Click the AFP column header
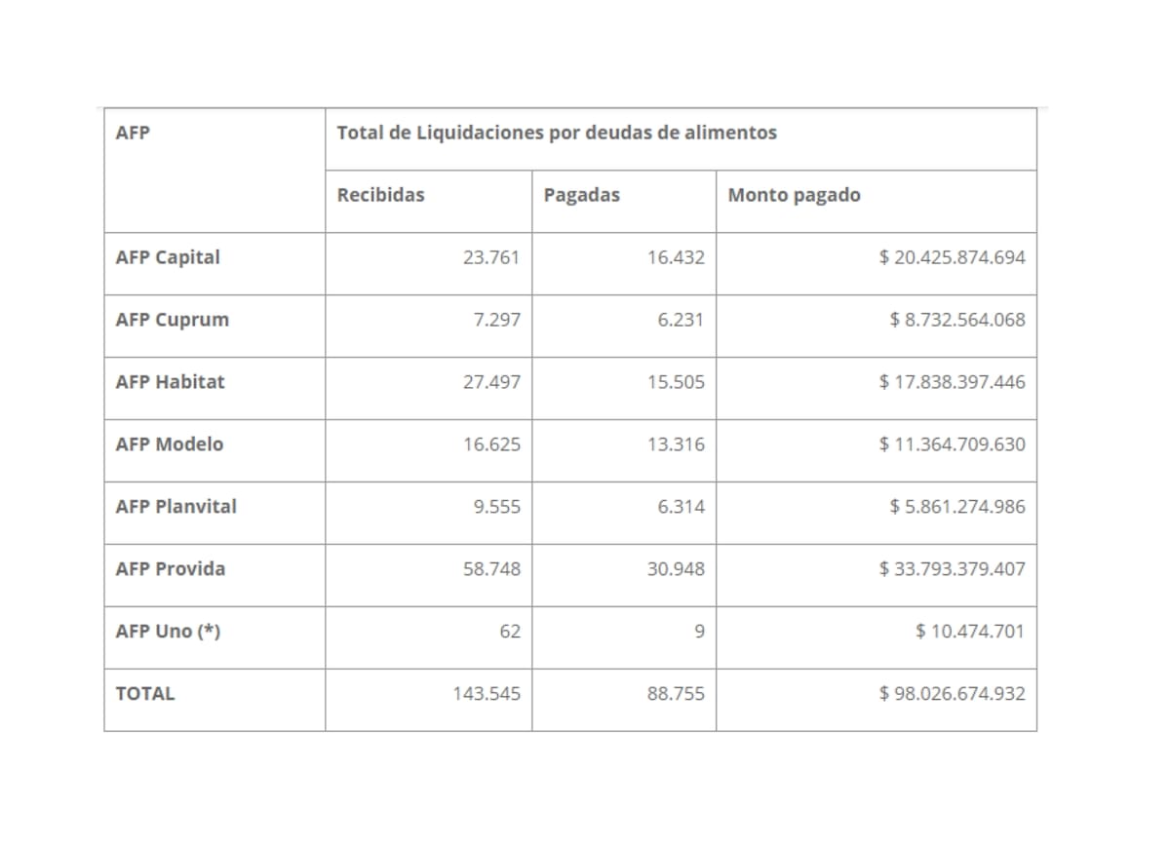The width and height of the screenshot is (1170, 849). 133,133
